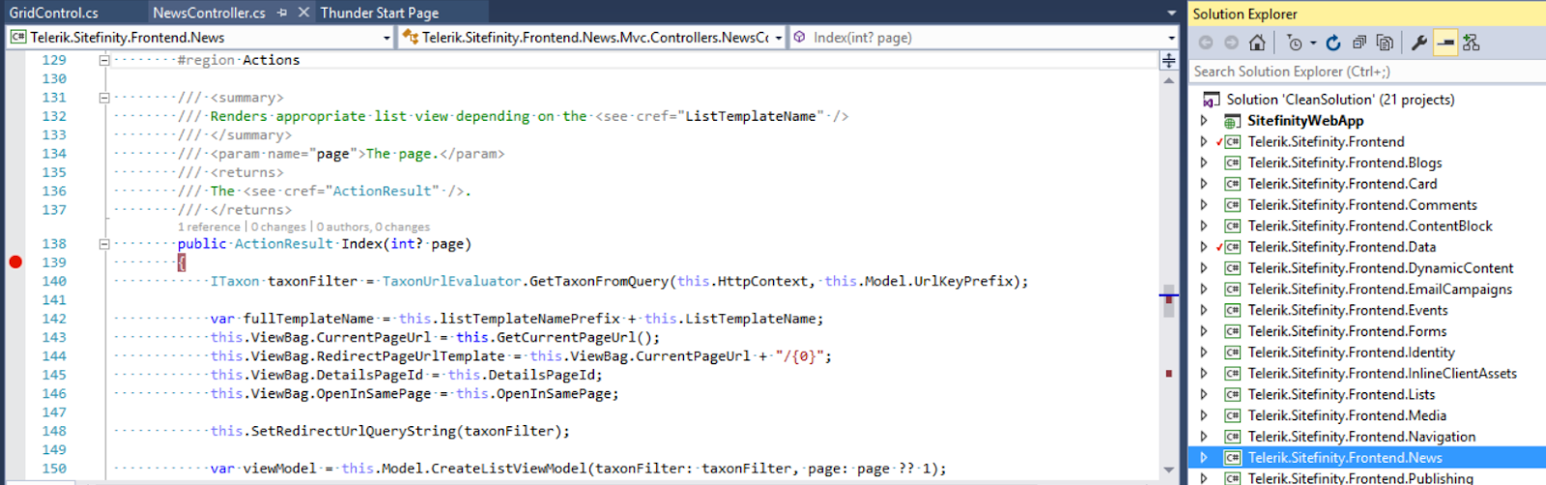Click the Telerik.Sitefinity.Frontend.Identity project icon

1232,353
